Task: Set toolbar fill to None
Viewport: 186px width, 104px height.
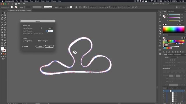Action: (5, 54)
